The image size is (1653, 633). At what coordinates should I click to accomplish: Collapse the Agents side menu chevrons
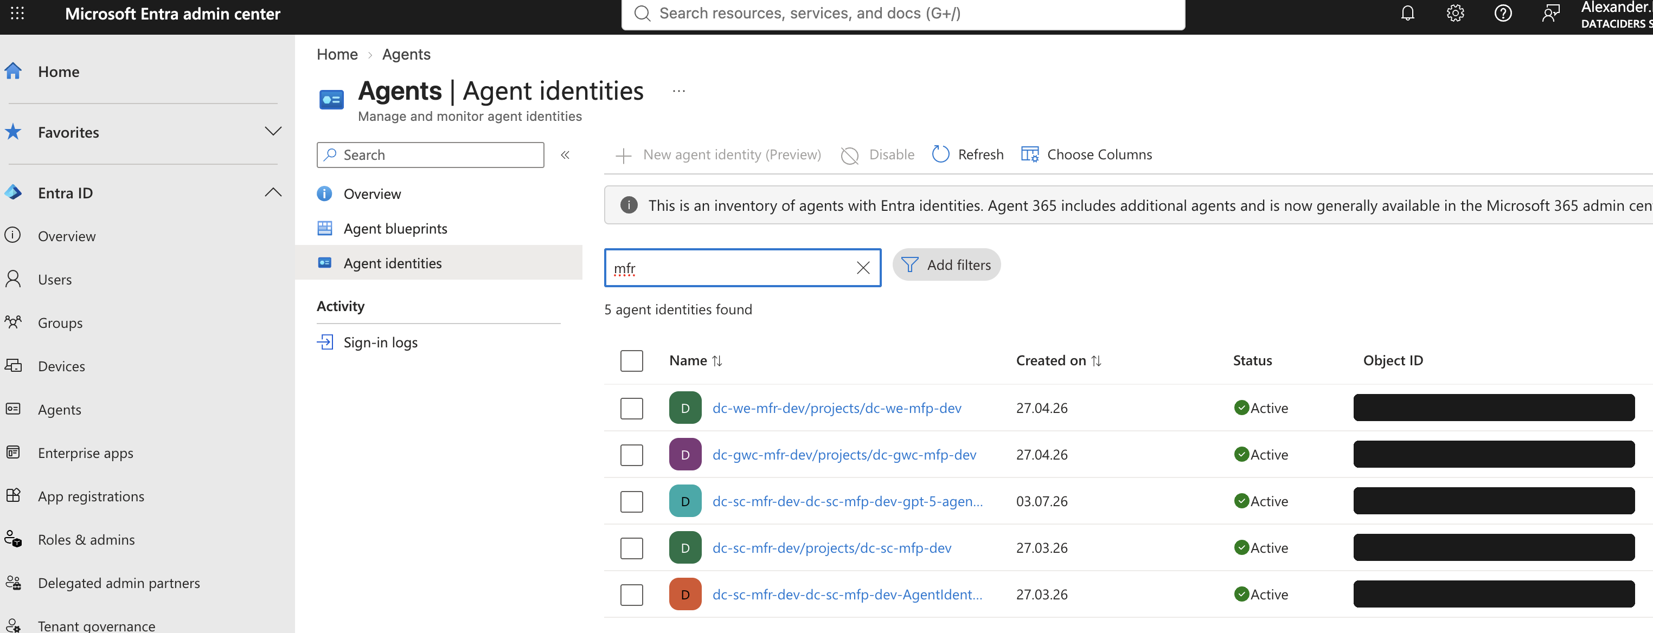click(x=565, y=154)
